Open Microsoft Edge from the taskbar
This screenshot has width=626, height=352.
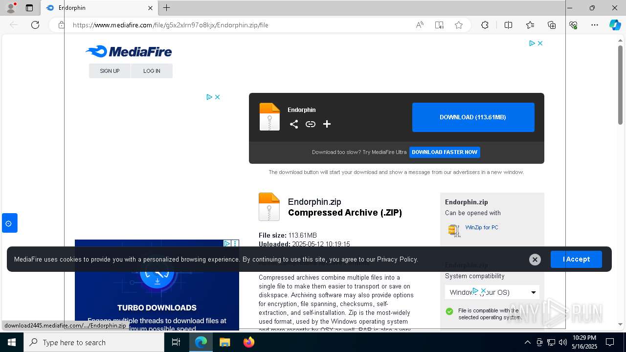pos(201,342)
